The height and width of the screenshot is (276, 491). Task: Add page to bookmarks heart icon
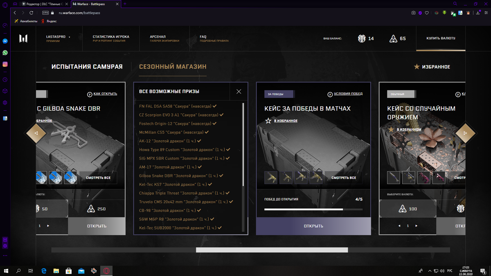coord(427,13)
